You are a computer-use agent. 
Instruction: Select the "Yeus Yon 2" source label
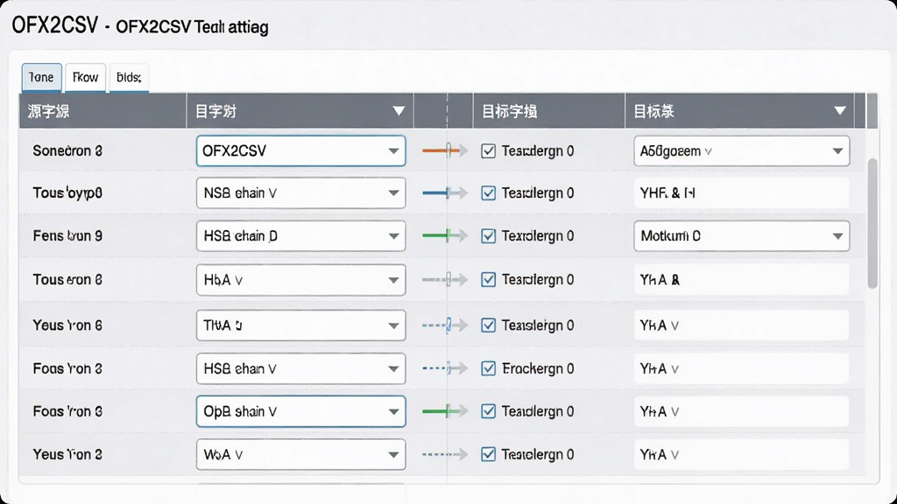point(67,454)
